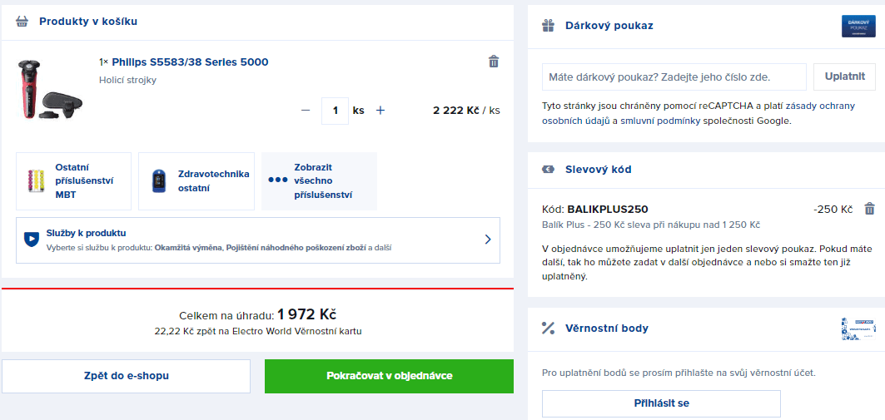The height and width of the screenshot is (420, 885).
Task: Delete the Philips shaver from the cart
Action: pyautogui.click(x=494, y=62)
